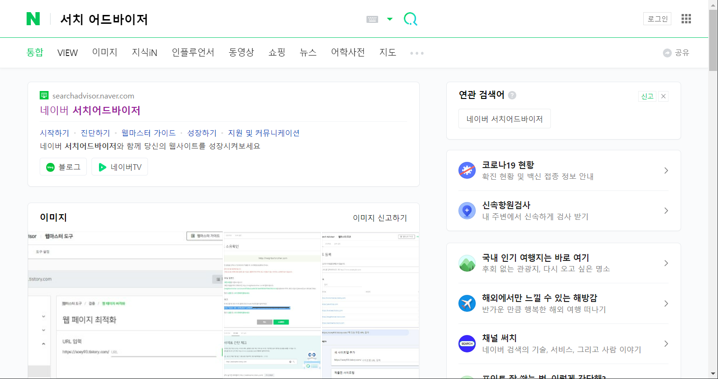Click the search box containing 서치 어드바이저

pos(210,19)
